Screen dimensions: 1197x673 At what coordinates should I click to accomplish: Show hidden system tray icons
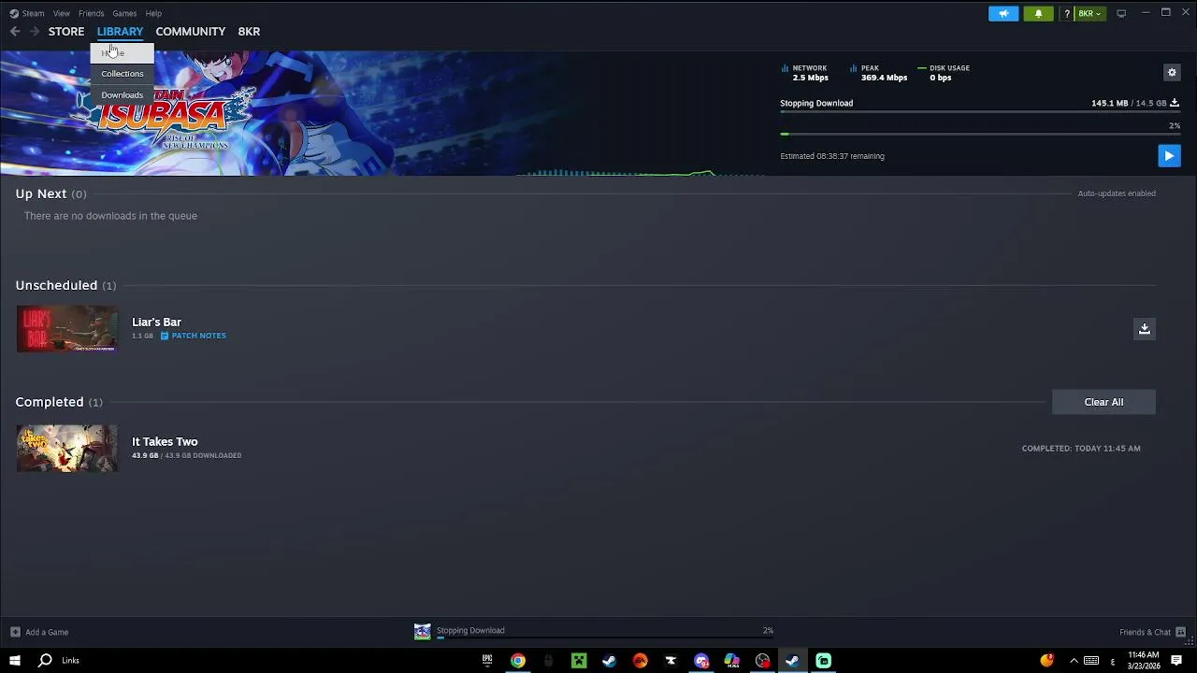[x=1074, y=661]
